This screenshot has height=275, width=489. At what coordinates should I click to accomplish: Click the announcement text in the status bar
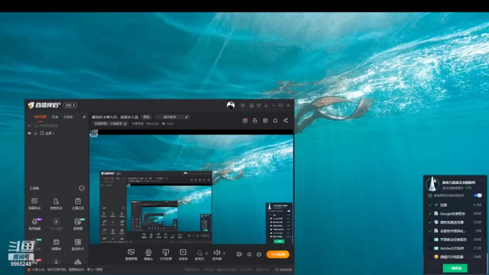(67, 269)
